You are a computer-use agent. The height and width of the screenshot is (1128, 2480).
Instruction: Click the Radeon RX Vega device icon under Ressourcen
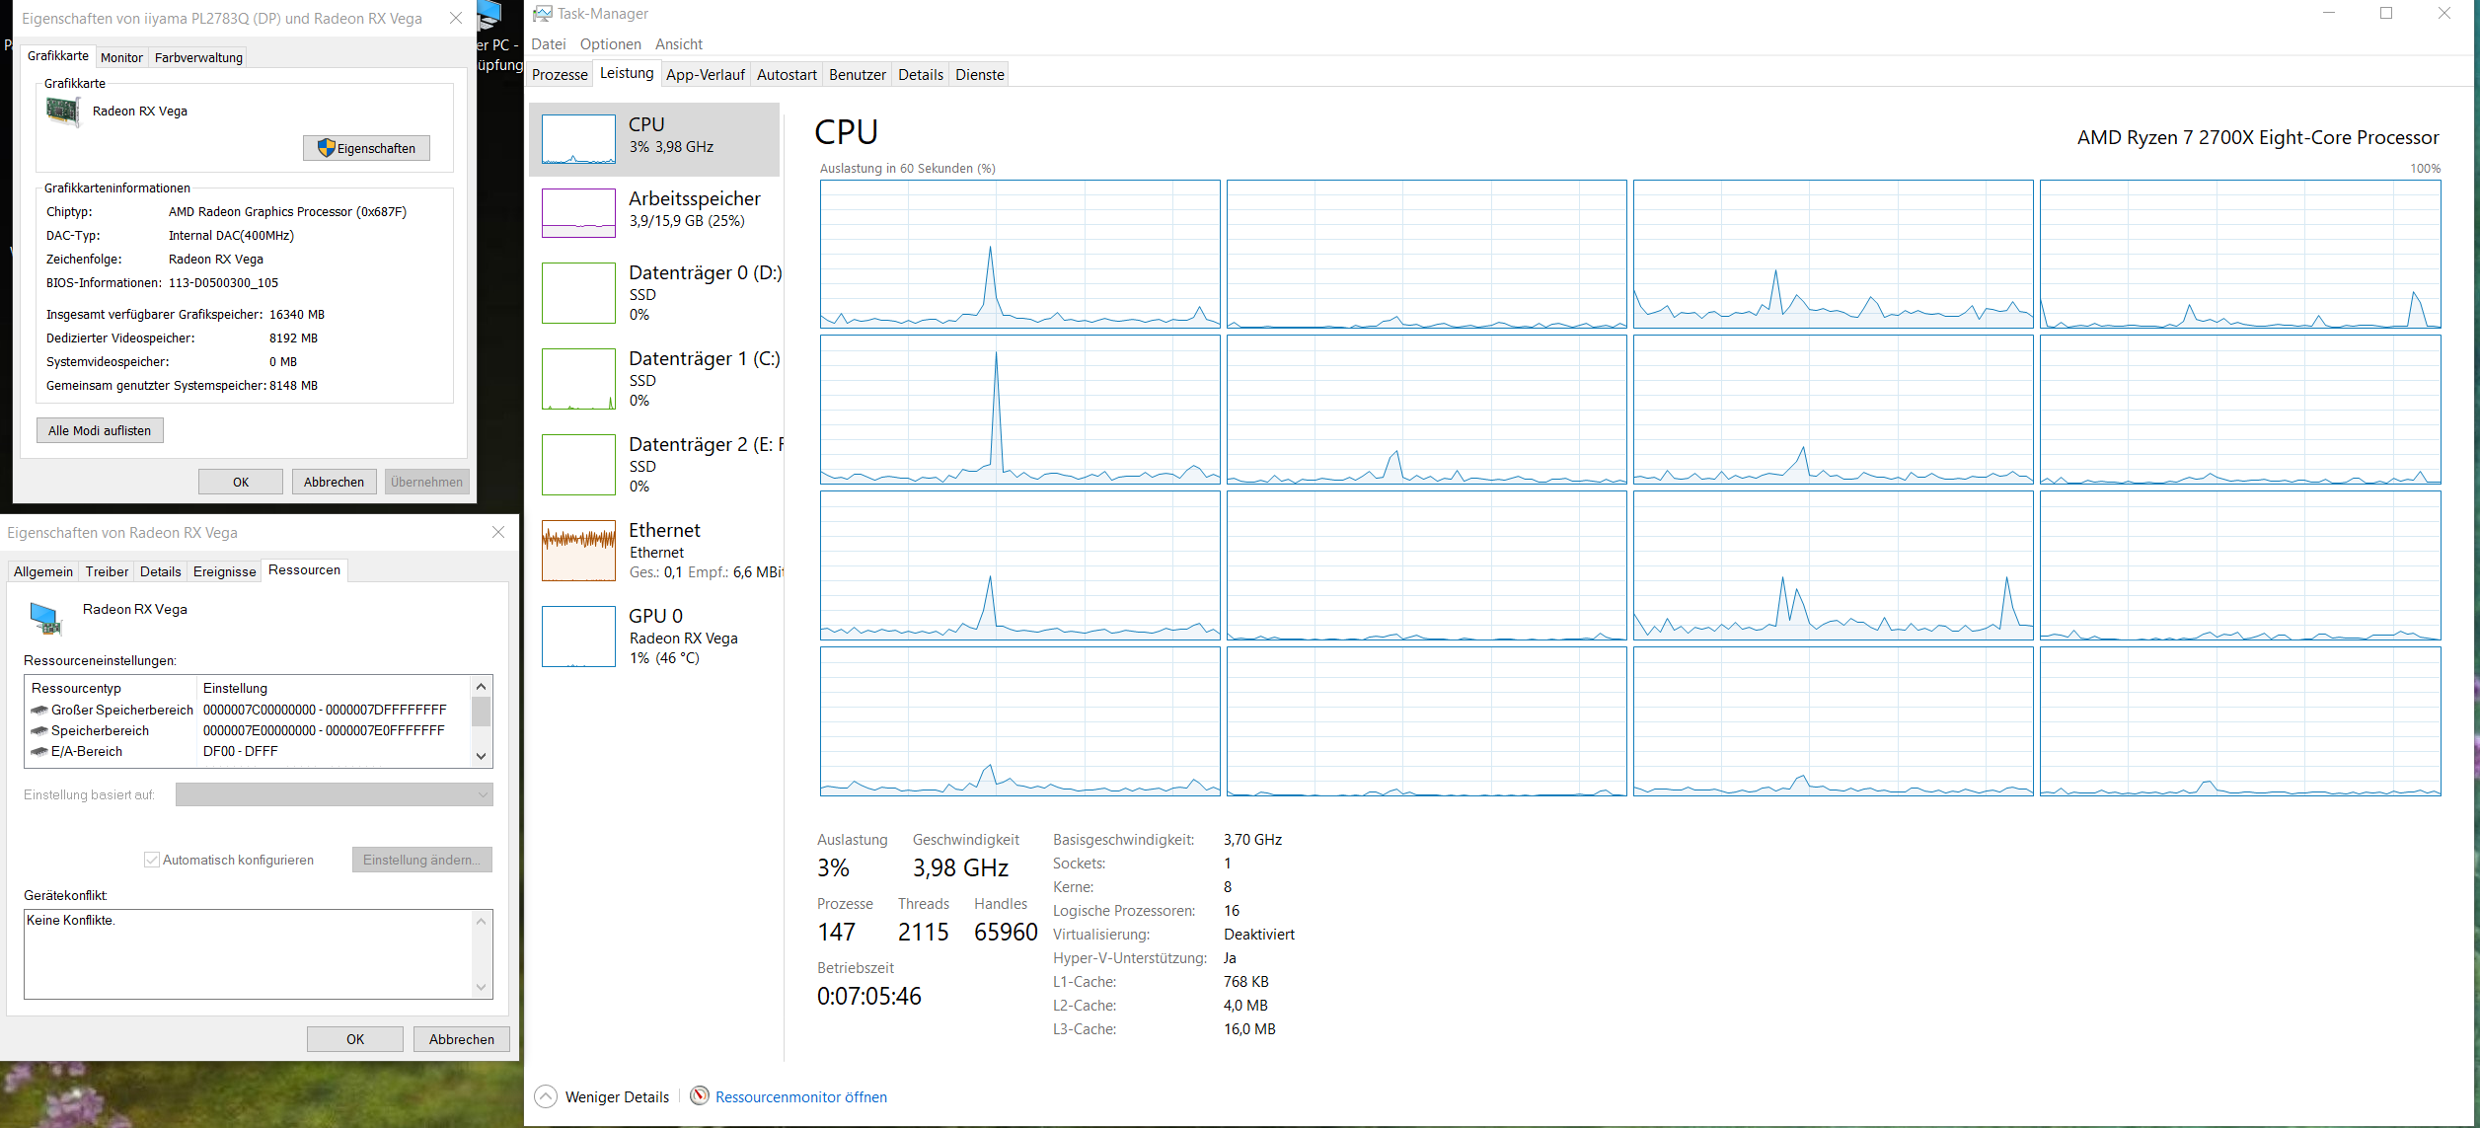tap(43, 618)
